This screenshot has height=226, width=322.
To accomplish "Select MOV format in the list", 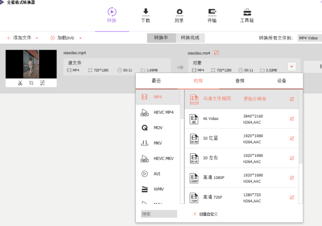I will coord(158,128).
